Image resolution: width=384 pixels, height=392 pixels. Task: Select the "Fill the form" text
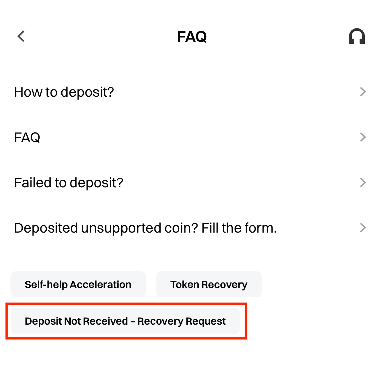(x=239, y=228)
